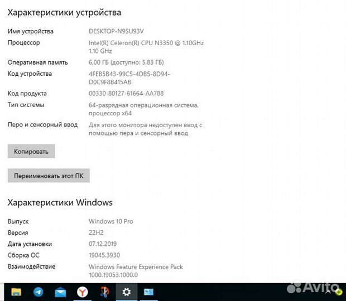Screen dimensions: 346x301
Task: Open Telegram from the taskbar
Action: (38, 292)
